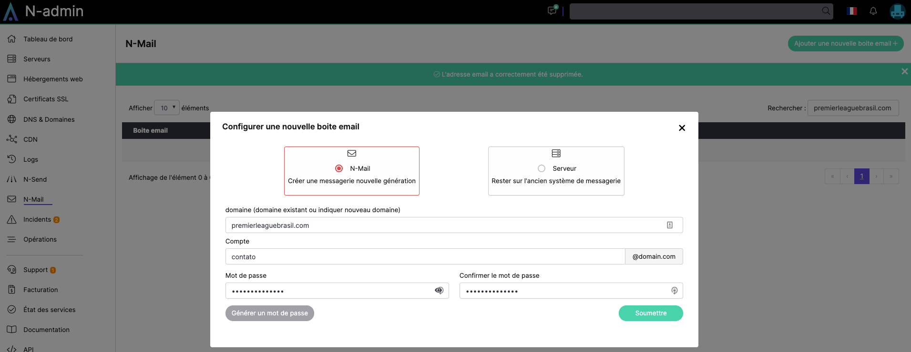Close the email configuration dialog
This screenshot has width=911, height=352.
[682, 128]
